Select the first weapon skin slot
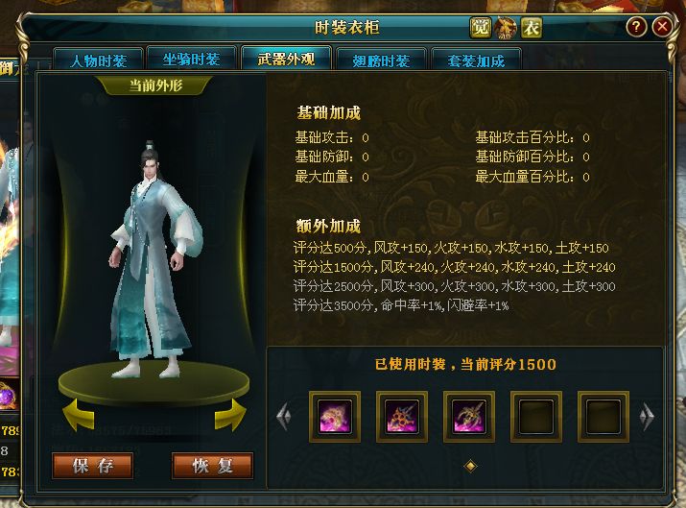Screen dimensions: 686x508 (335, 417)
